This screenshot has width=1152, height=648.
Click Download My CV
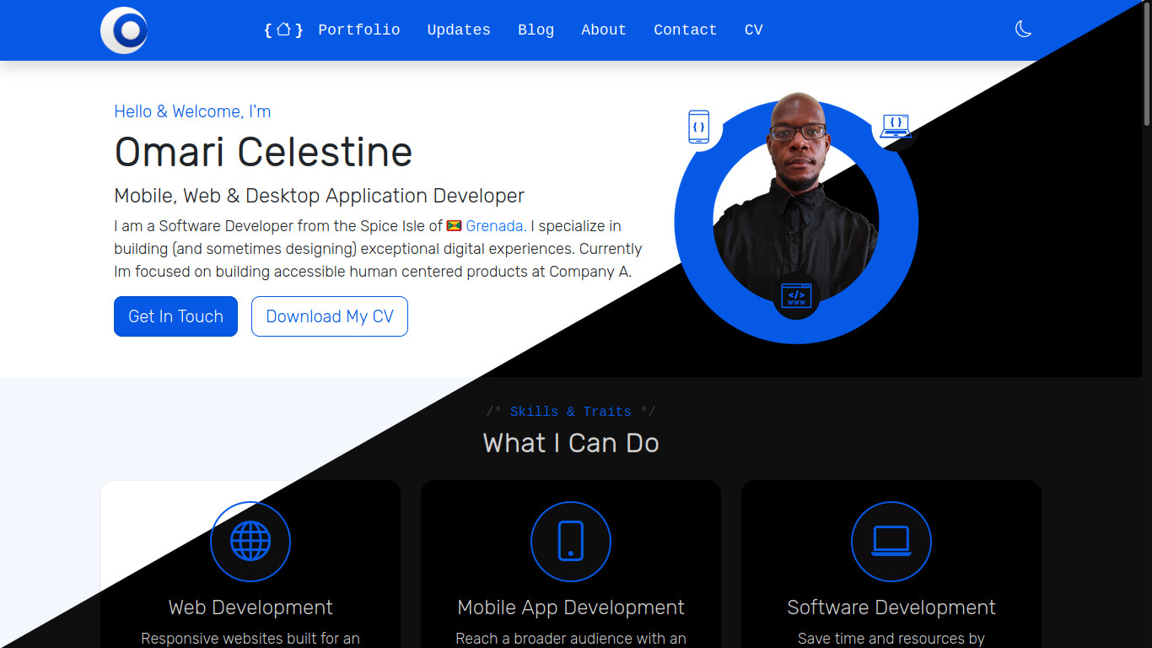(329, 316)
